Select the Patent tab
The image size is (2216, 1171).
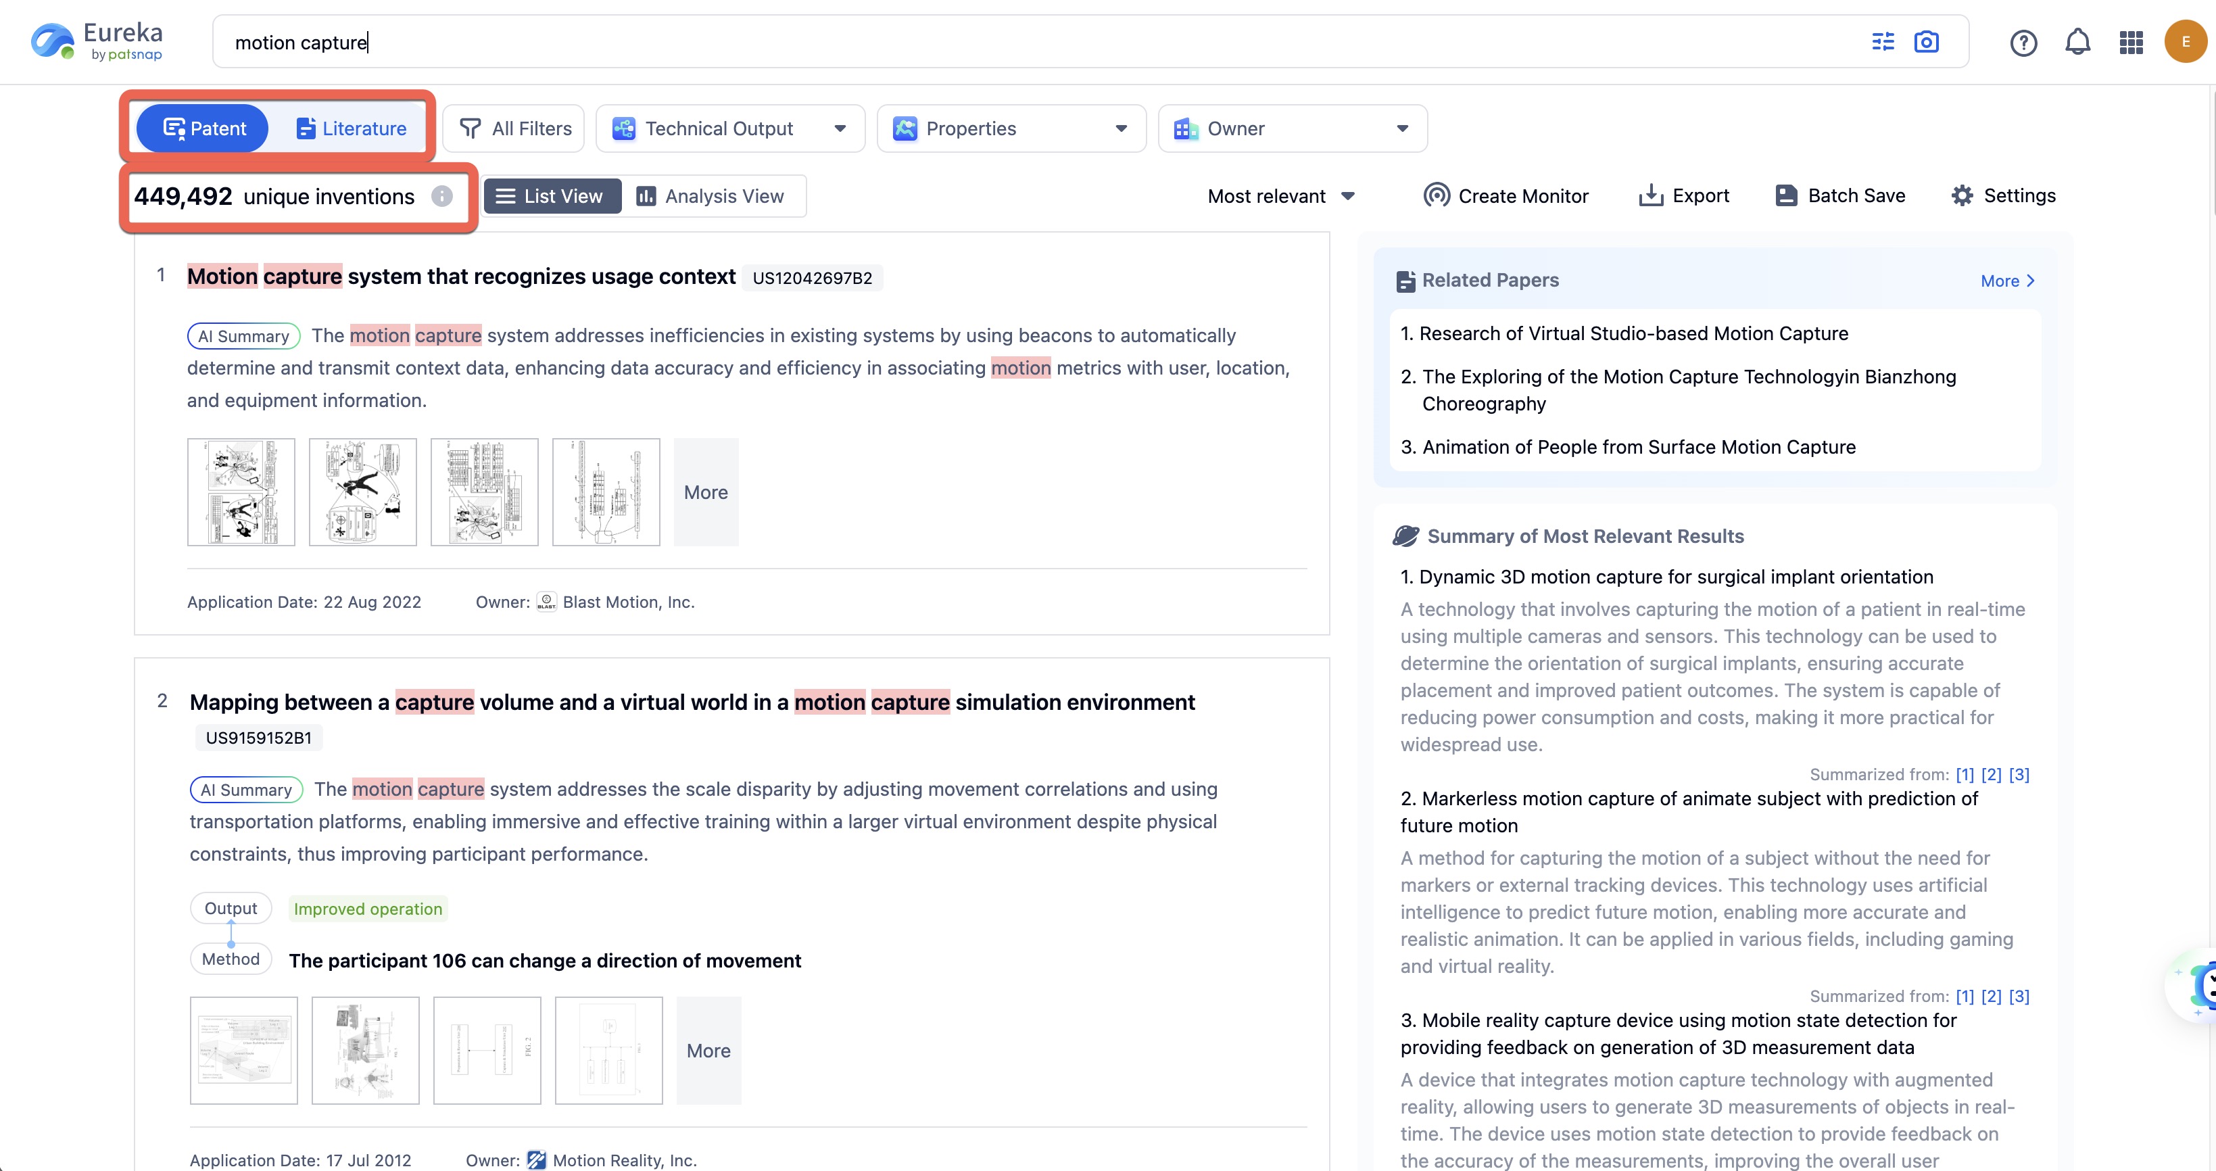pyautogui.click(x=204, y=128)
